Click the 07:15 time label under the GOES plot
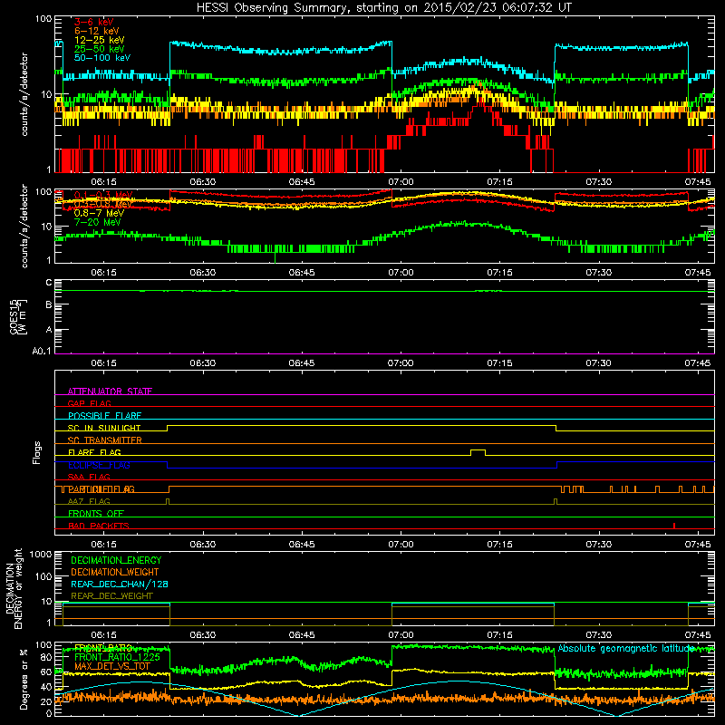 tap(499, 363)
